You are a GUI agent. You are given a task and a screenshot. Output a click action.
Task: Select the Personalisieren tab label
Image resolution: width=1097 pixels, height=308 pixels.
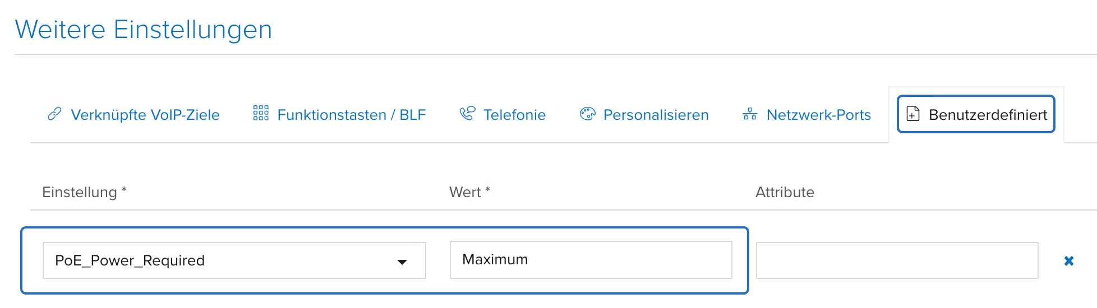tap(656, 115)
